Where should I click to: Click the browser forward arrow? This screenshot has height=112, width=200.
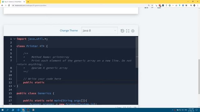[x=6, y=6]
